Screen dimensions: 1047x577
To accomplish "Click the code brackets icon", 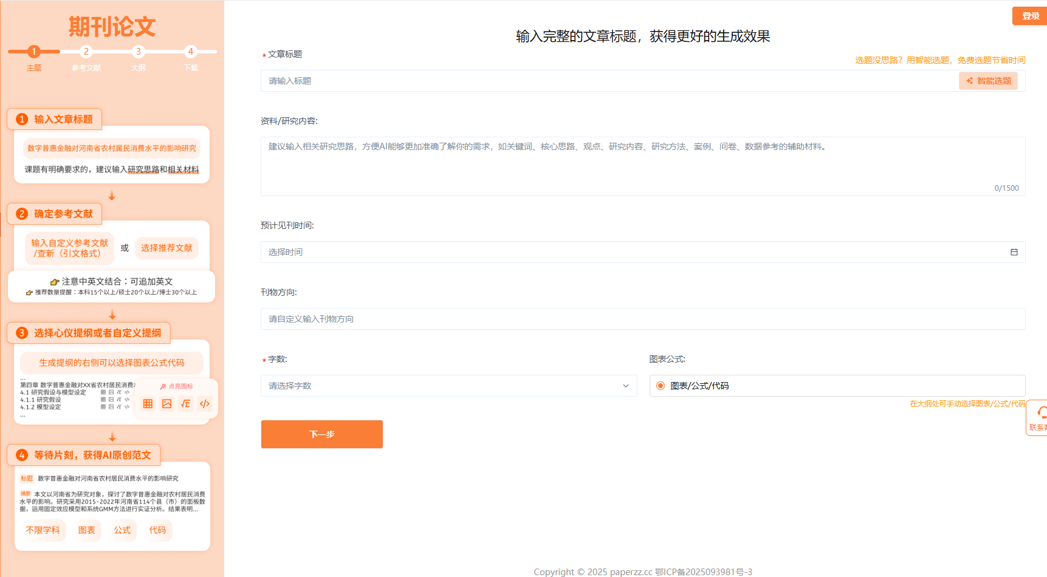I will pos(205,404).
